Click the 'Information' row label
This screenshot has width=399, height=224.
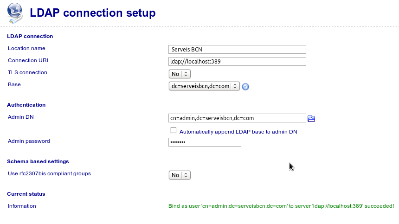(22, 206)
